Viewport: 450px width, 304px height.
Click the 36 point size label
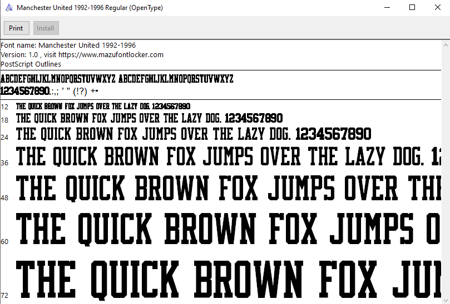pyautogui.click(x=4, y=163)
